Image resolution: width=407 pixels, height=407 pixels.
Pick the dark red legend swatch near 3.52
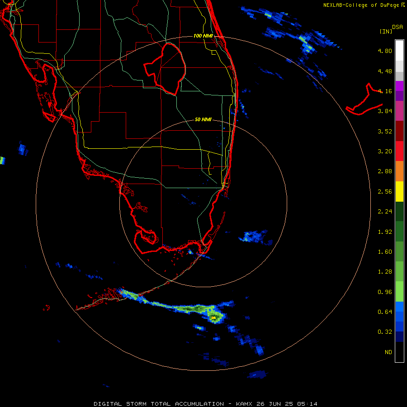(399, 131)
